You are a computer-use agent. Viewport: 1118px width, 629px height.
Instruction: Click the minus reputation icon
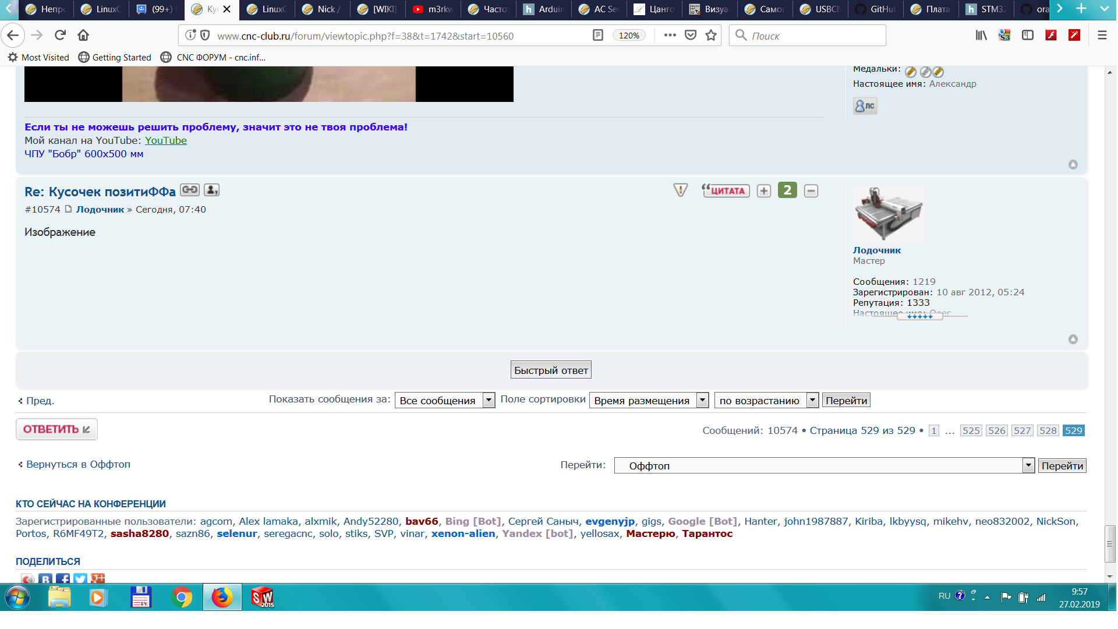pos(811,191)
